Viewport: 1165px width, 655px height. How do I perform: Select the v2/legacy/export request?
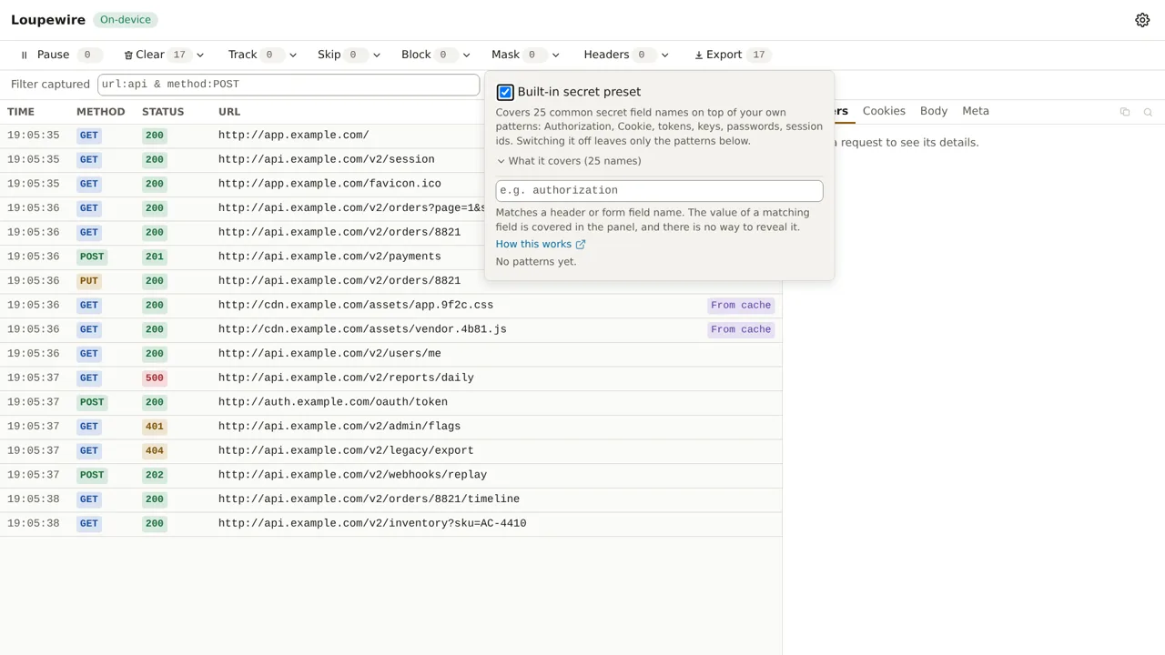(x=390, y=451)
